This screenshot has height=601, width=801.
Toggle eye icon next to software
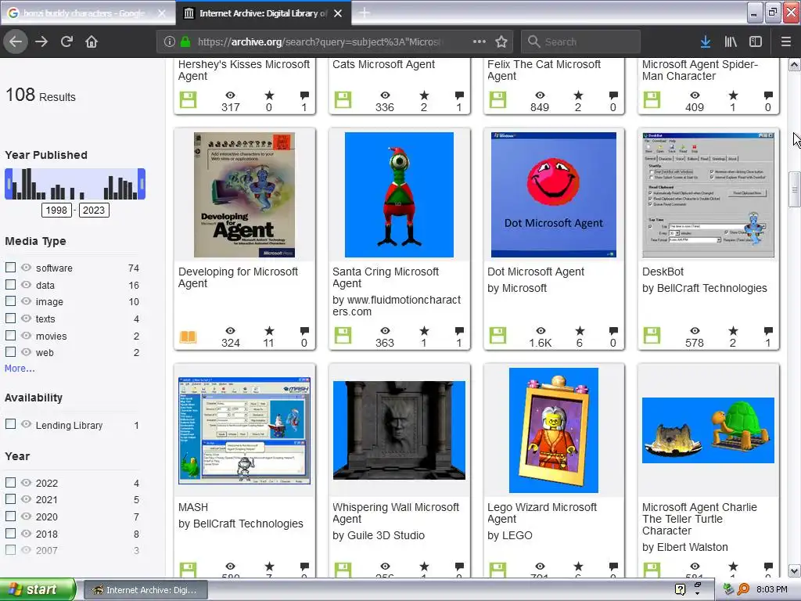pos(26,268)
